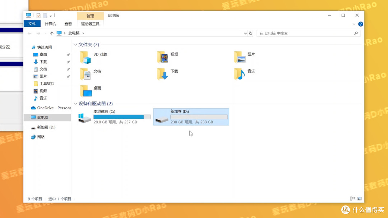
Task: Switch to large thumbnails view icon
Action: 360,199
